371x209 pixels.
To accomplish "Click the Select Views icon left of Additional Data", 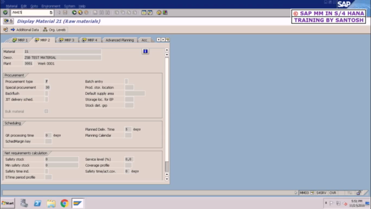I will (x=5, y=30).
